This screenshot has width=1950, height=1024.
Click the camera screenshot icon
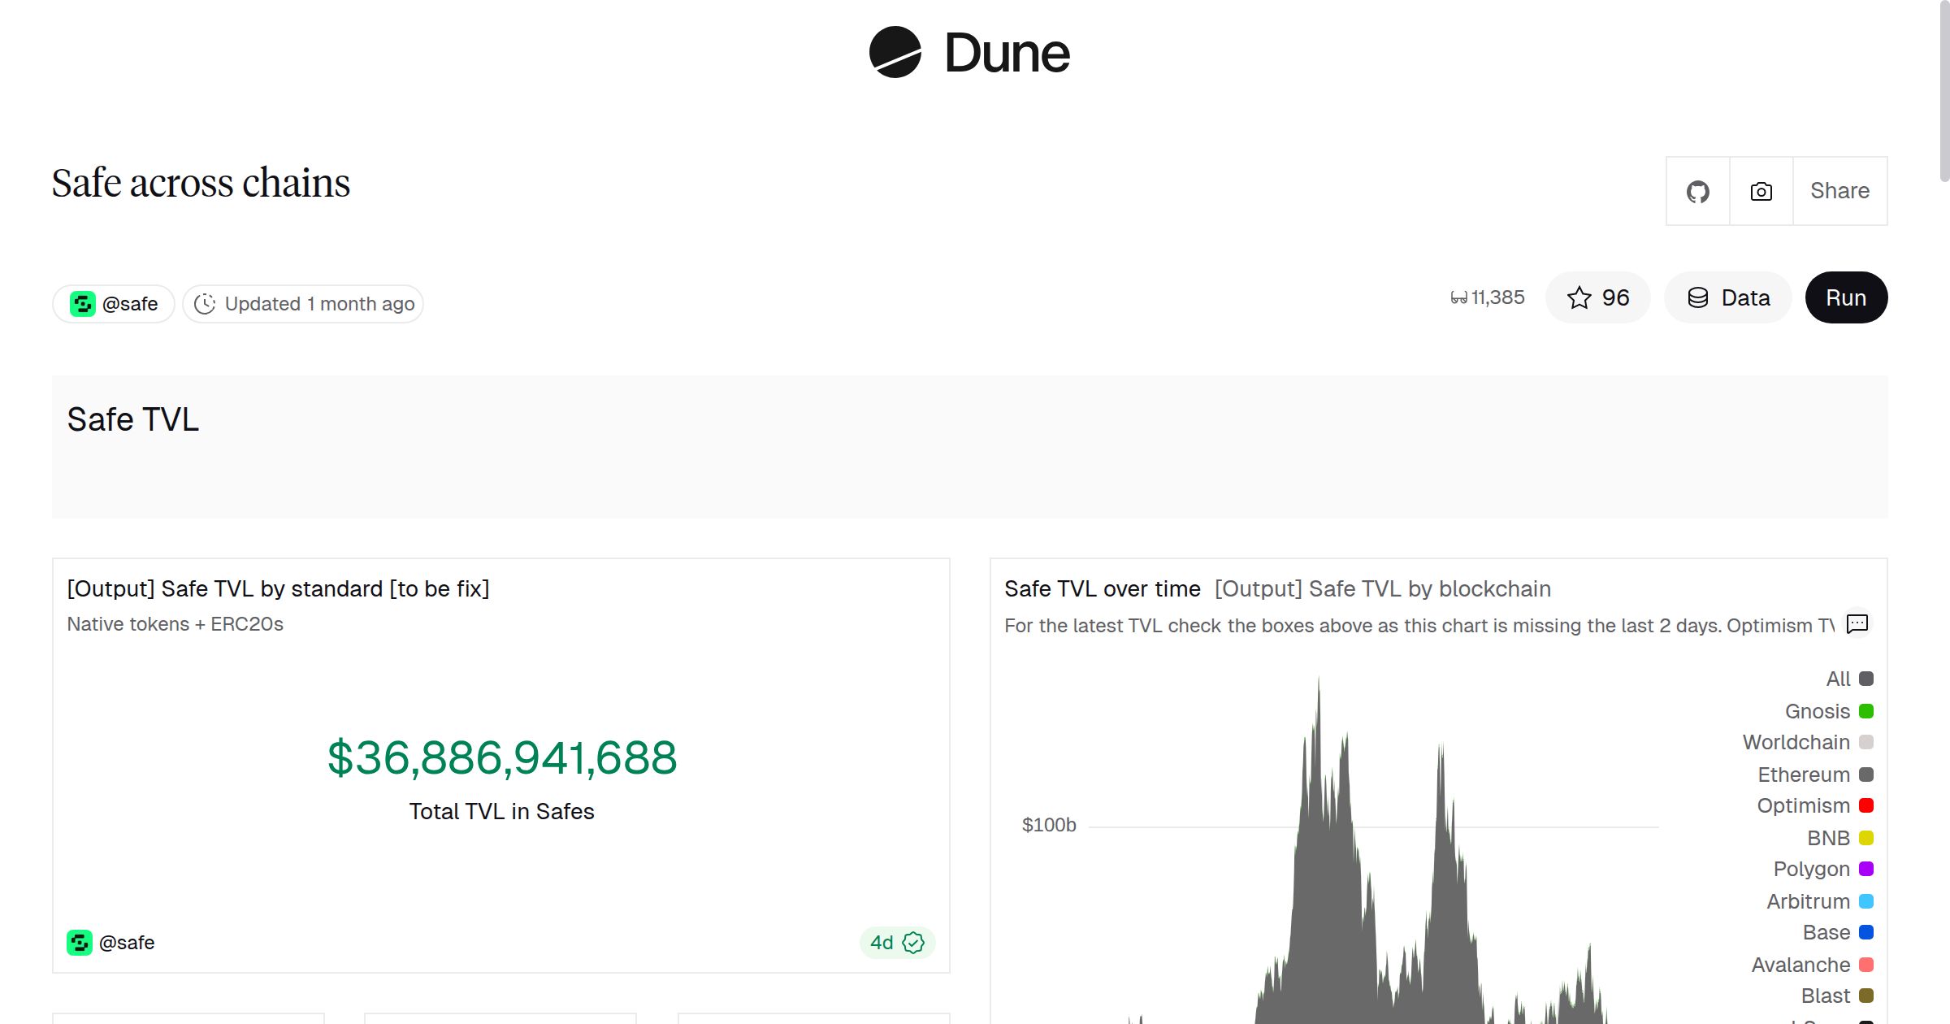[x=1761, y=191]
